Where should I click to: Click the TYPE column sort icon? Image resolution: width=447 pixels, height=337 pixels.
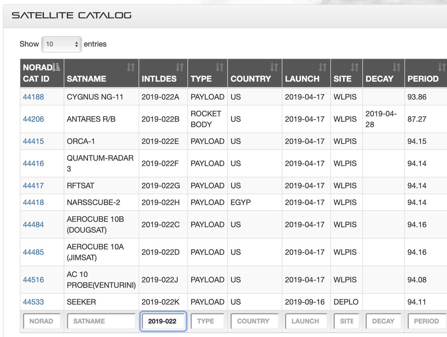click(219, 67)
